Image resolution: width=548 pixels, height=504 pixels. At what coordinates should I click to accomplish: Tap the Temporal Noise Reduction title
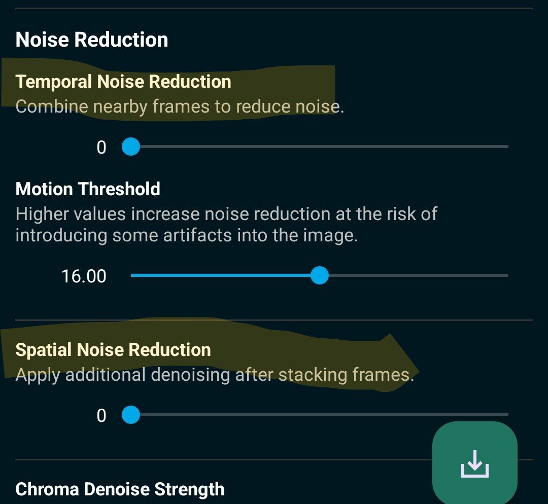(x=123, y=82)
